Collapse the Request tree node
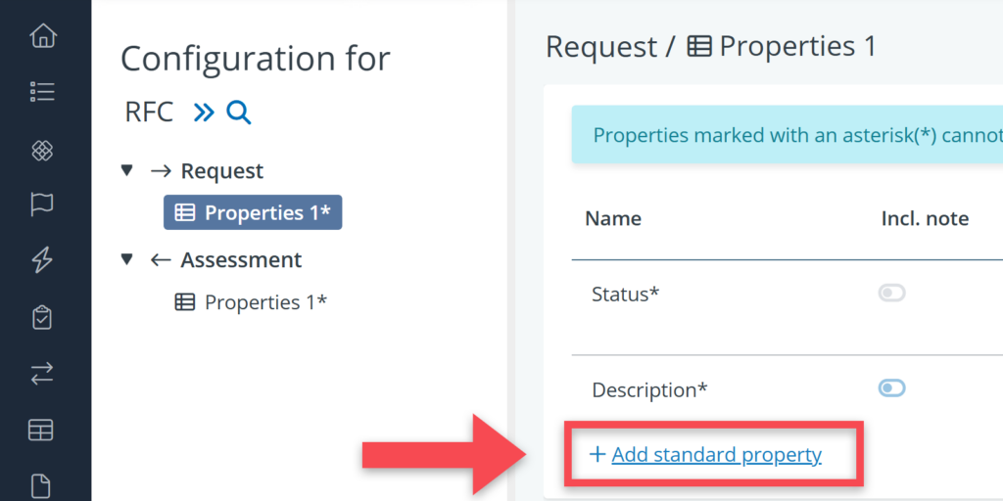Screen dimensions: 1003x501 pyautogui.click(x=126, y=170)
